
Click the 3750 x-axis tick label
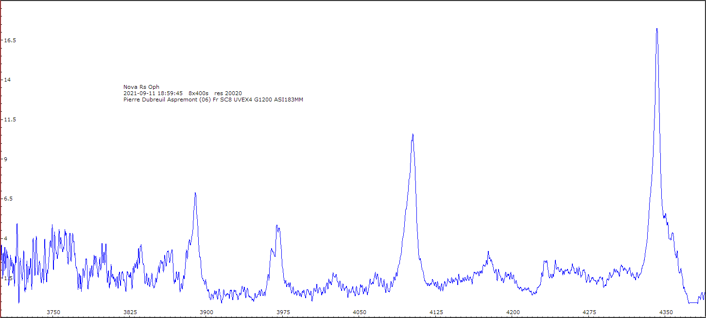(53, 312)
